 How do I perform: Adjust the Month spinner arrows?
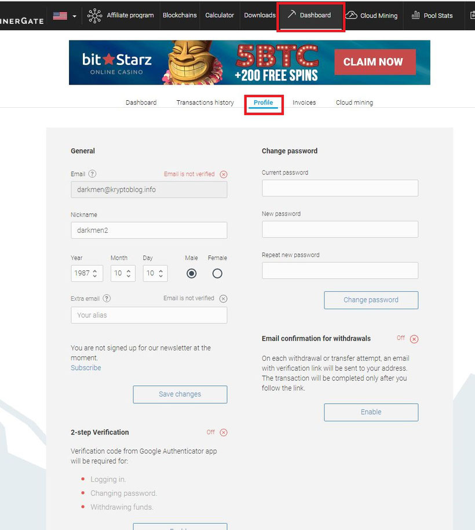[x=129, y=273]
